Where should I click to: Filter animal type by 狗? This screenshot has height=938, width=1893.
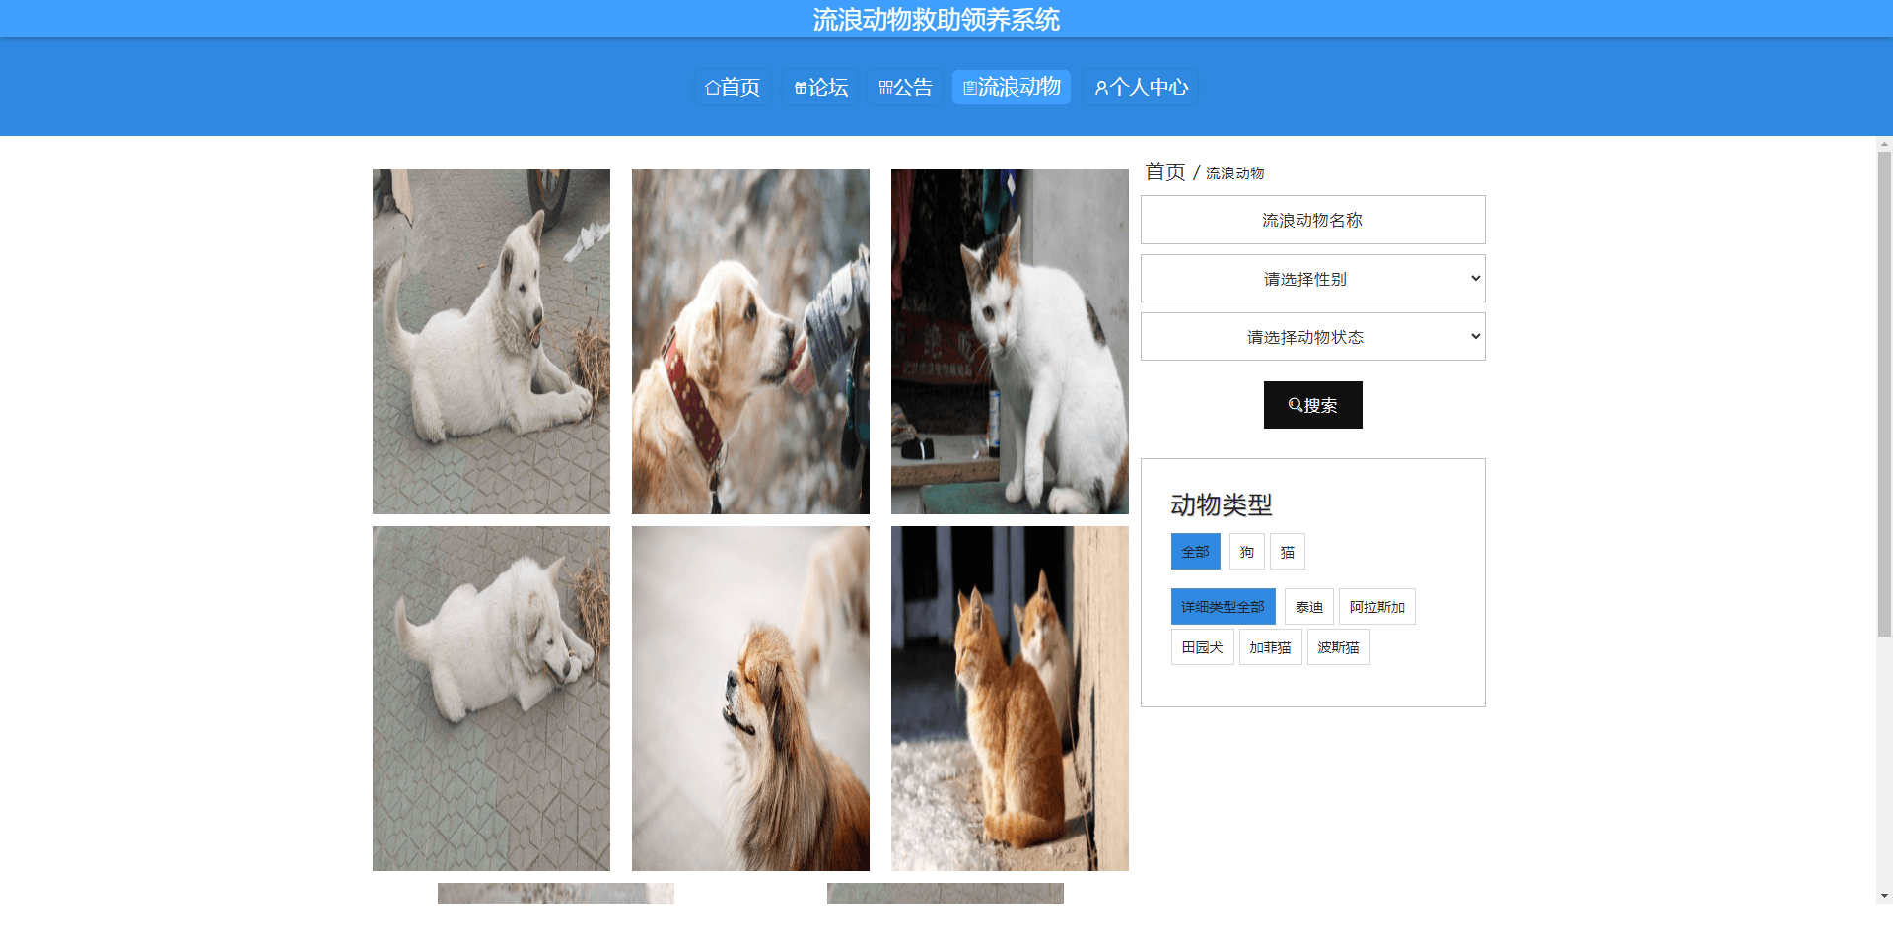tap(1247, 552)
